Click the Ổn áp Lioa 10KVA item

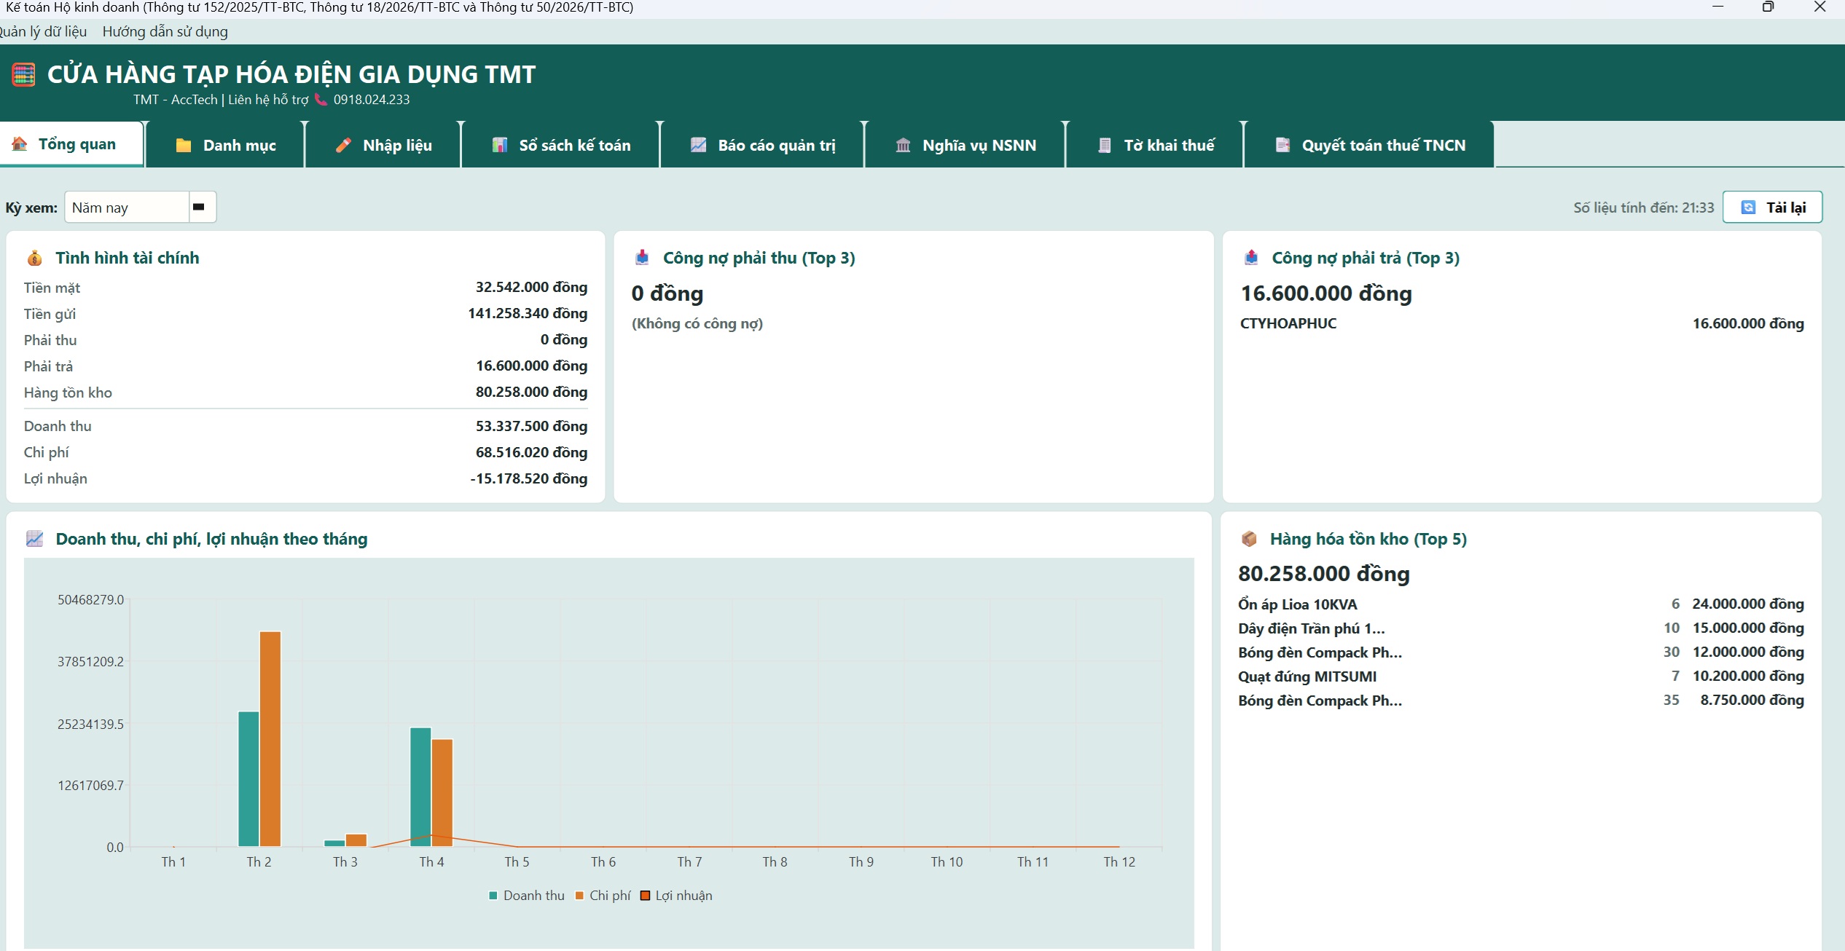(1297, 604)
